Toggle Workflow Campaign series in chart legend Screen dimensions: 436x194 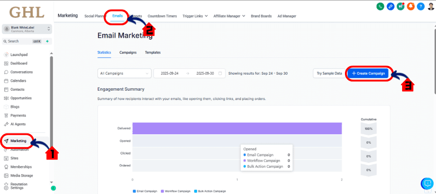(176, 191)
